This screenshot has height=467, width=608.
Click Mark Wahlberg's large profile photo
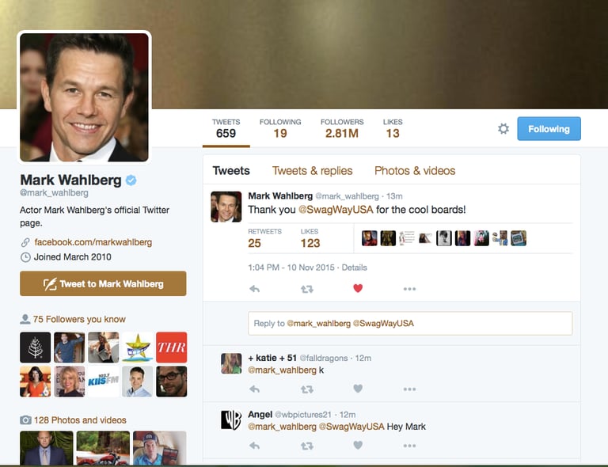tap(84, 97)
